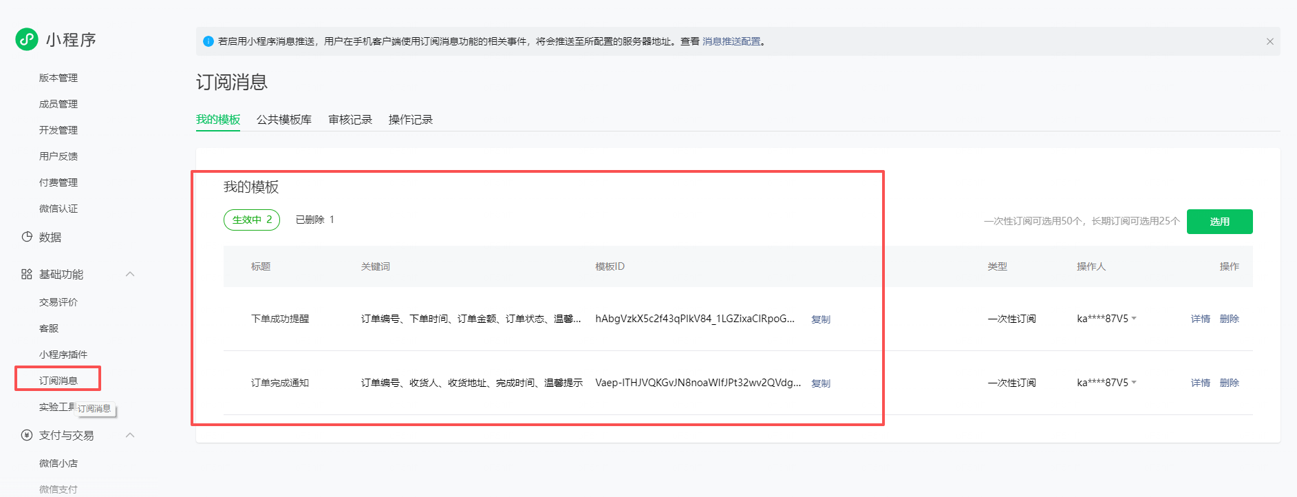
Task: Open 订阅消息 in the sidebar
Action: coord(58,381)
